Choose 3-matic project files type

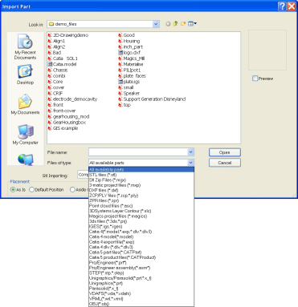141,185
